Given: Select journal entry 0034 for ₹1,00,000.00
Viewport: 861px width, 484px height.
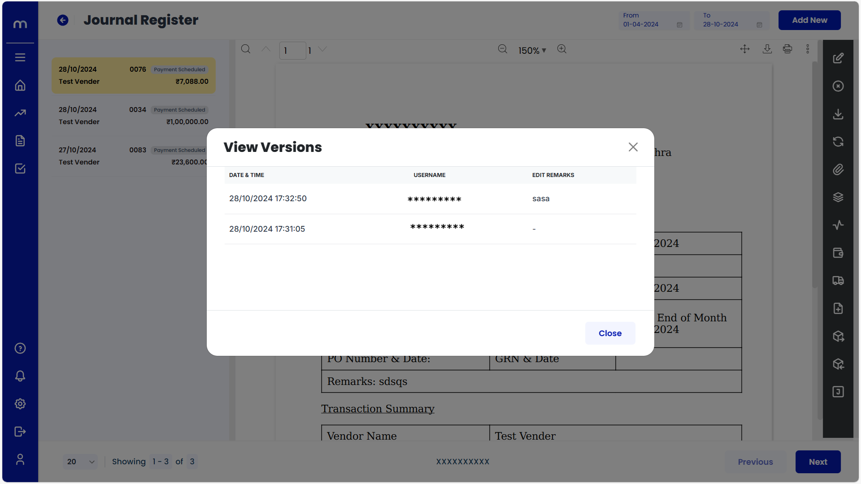Looking at the screenshot, I should coord(134,116).
